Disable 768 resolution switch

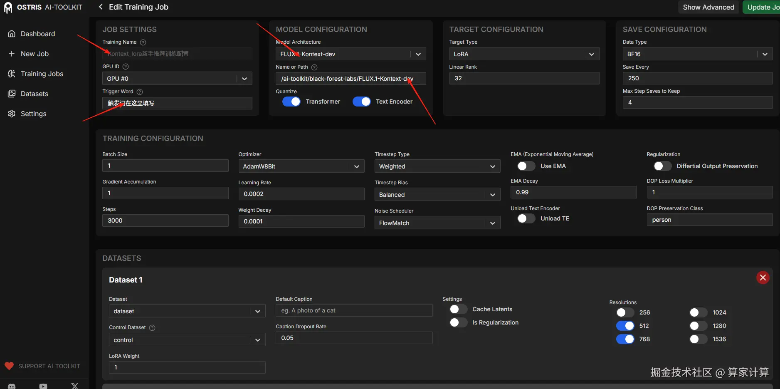pyautogui.click(x=625, y=339)
